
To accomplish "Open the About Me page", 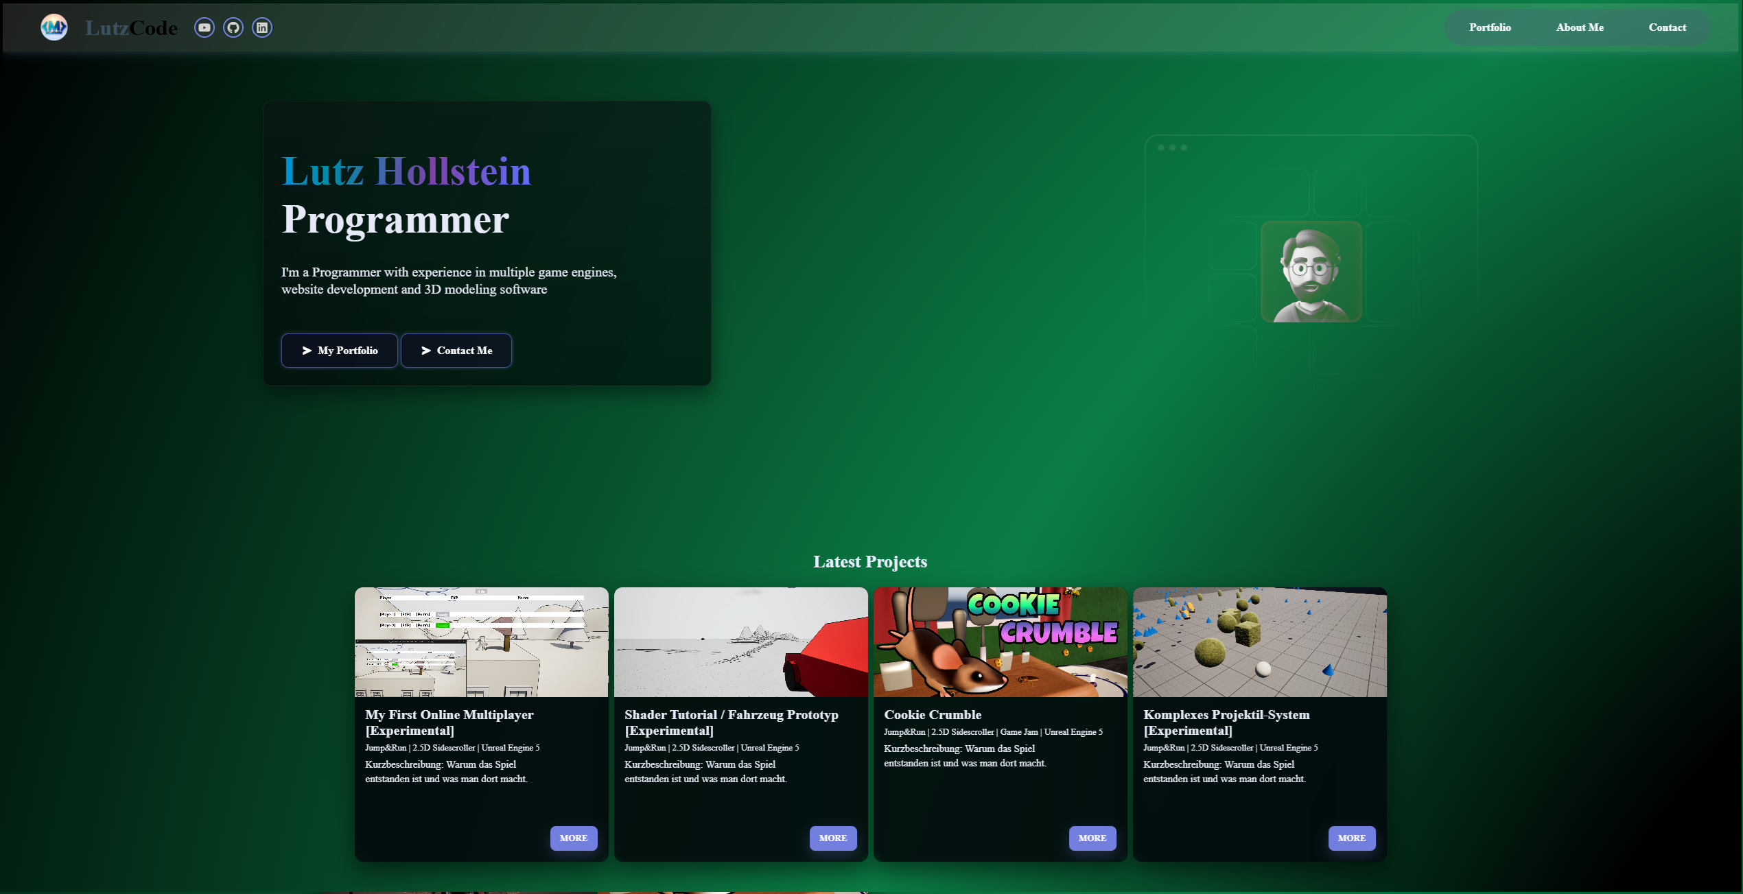I will point(1580,27).
